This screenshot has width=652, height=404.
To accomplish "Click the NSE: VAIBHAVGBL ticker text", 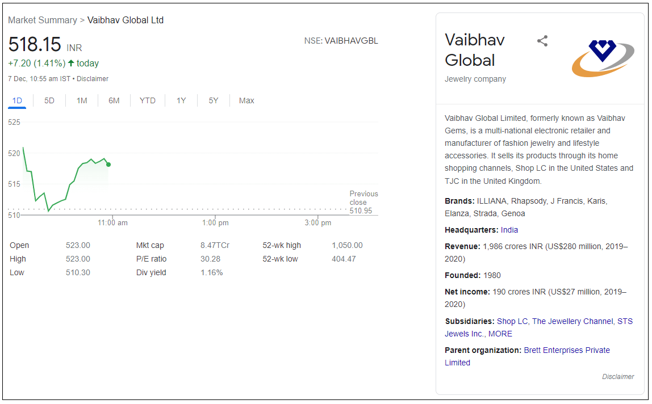I will tap(341, 41).
